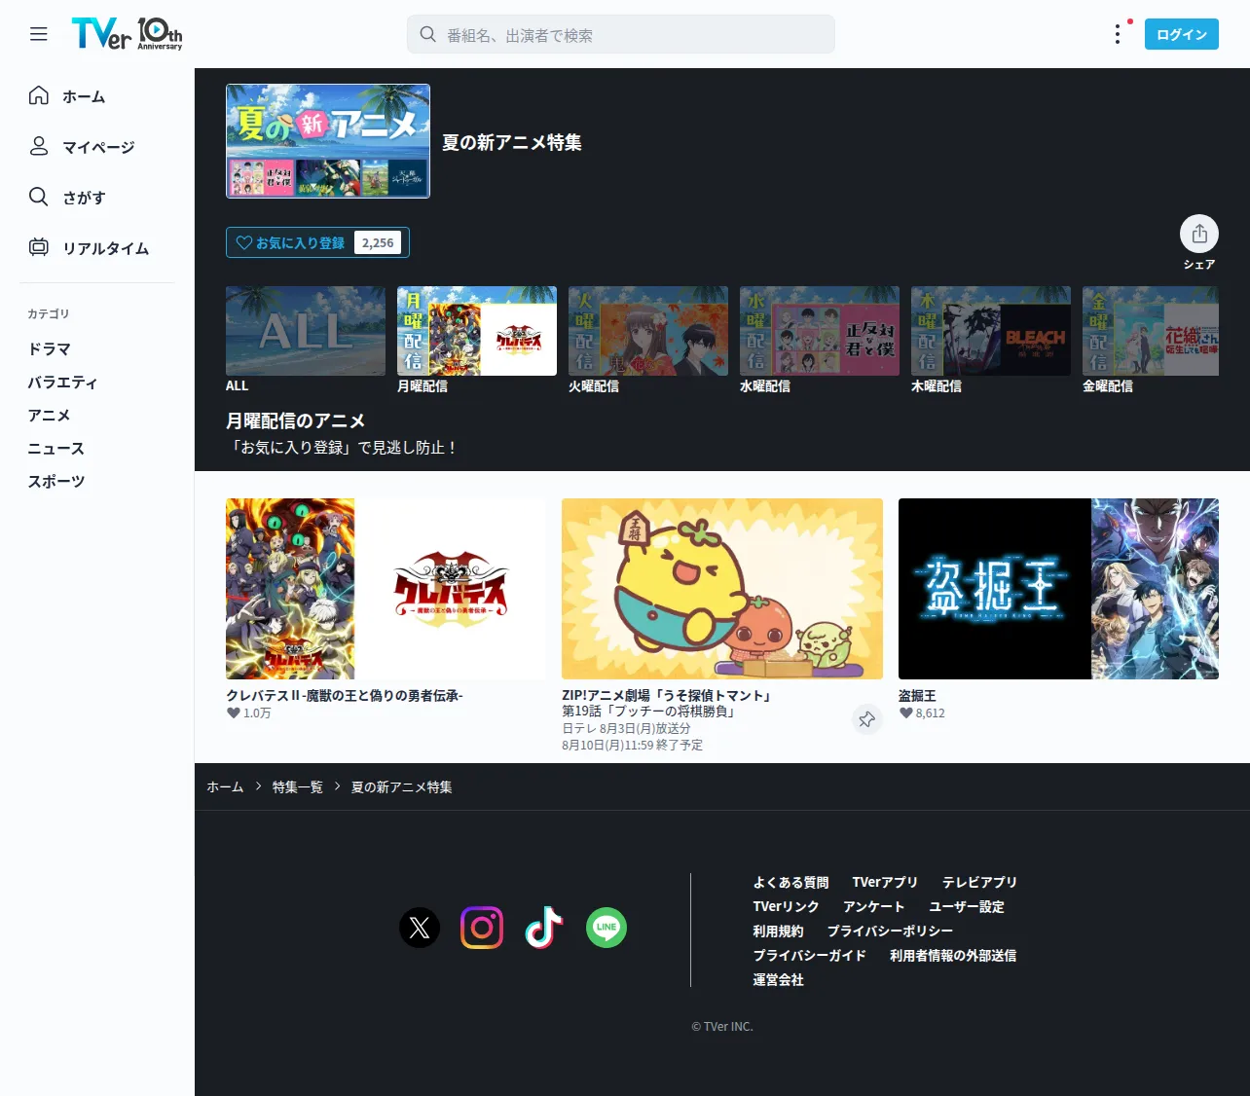Click the My Page person icon
The height and width of the screenshot is (1096, 1250).
click(x=39, y=146)
